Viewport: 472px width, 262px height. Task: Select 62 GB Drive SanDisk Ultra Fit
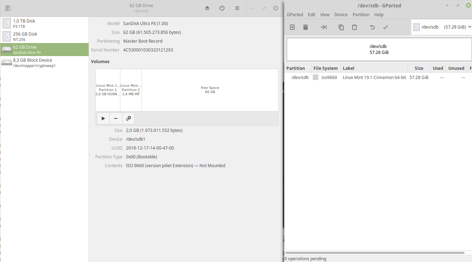point(44,49)
